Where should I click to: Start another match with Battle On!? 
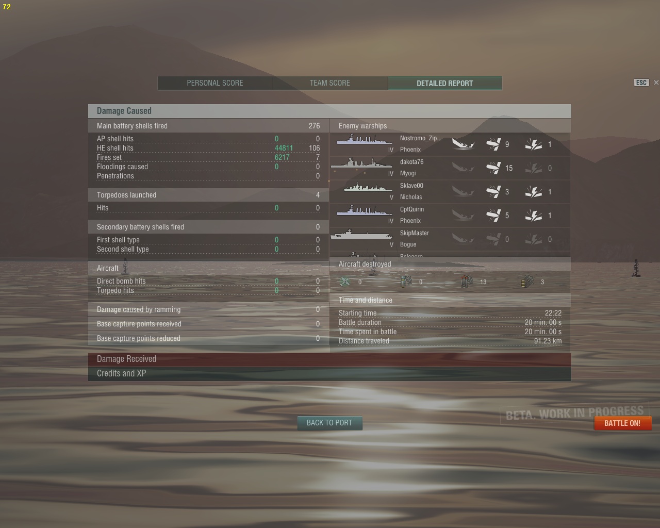(x=622, y=423)
